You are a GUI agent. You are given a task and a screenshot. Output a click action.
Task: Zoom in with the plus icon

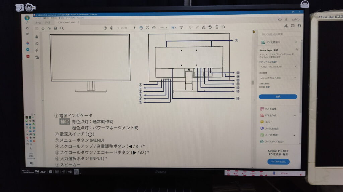pos(153,27)
